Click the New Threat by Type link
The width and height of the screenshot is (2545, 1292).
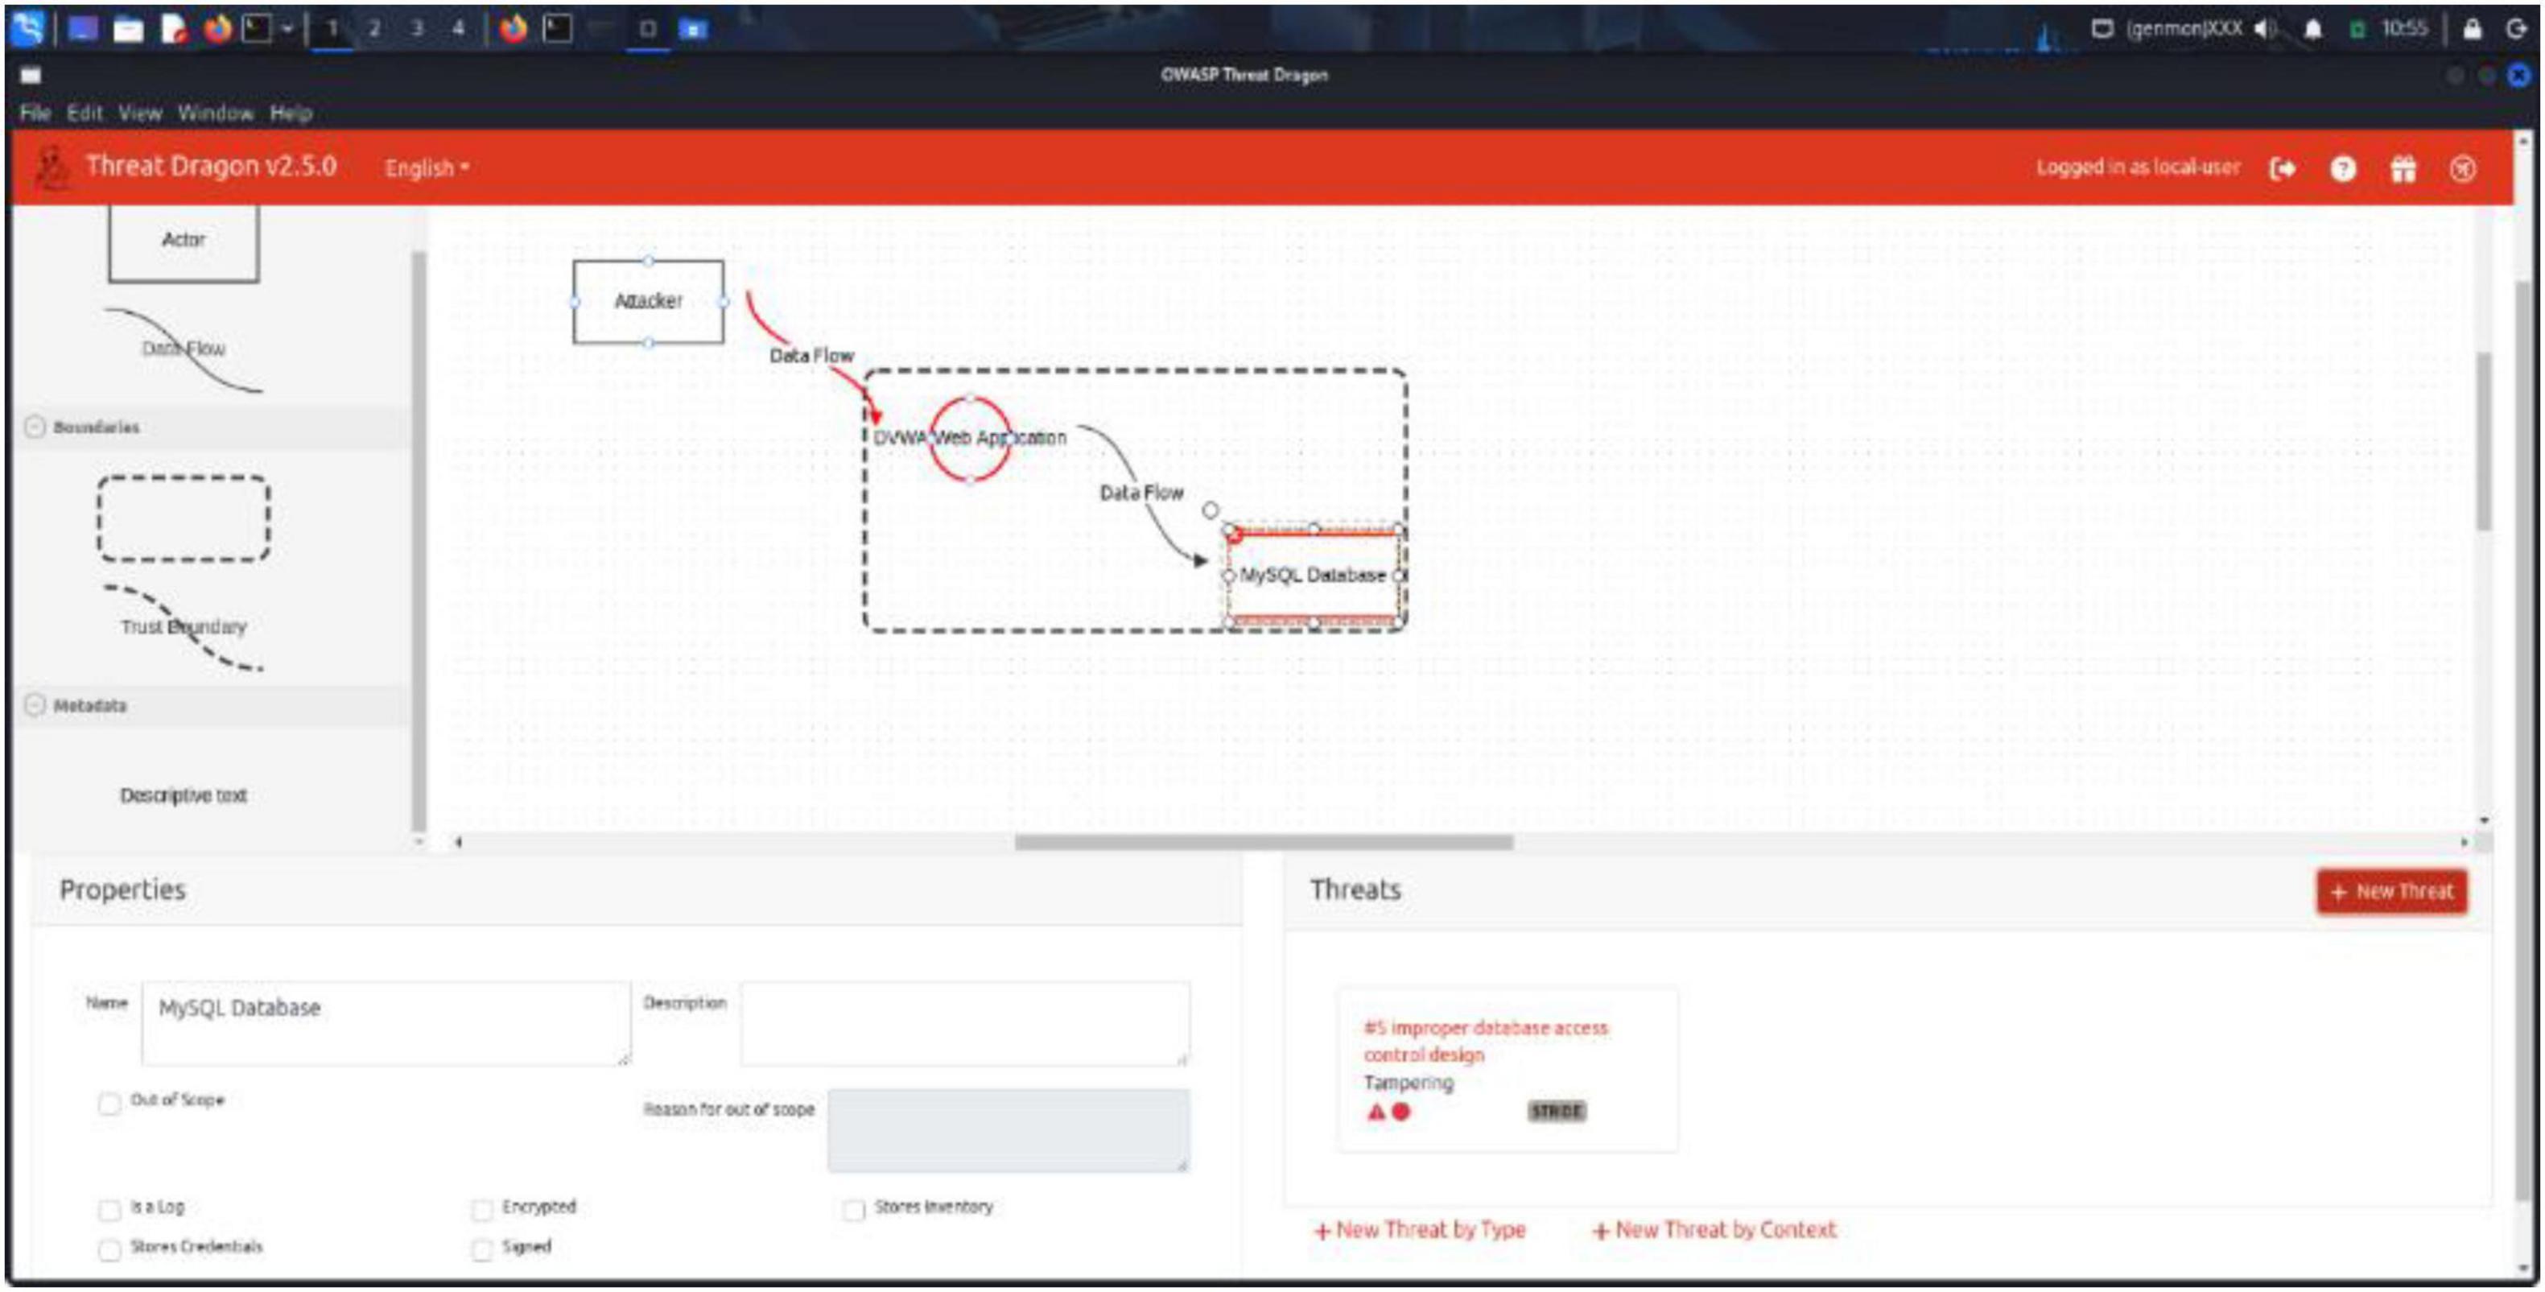(x=1420, y=1230)
